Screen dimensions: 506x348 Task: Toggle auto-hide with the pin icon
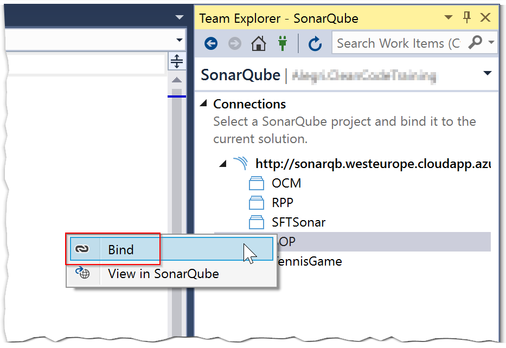pos(467,18)
